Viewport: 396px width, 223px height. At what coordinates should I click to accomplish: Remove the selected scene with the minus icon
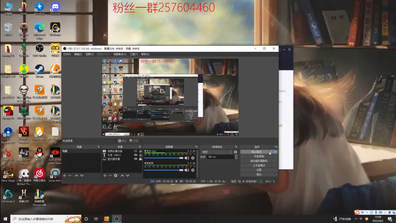70,175
